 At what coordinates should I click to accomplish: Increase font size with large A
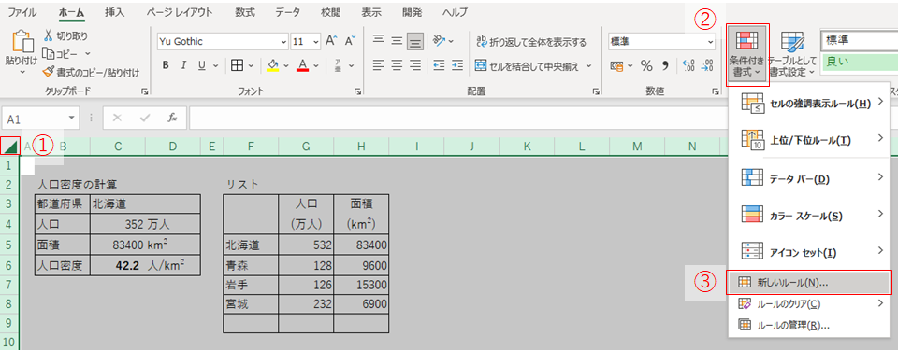[x=330, y=41]
